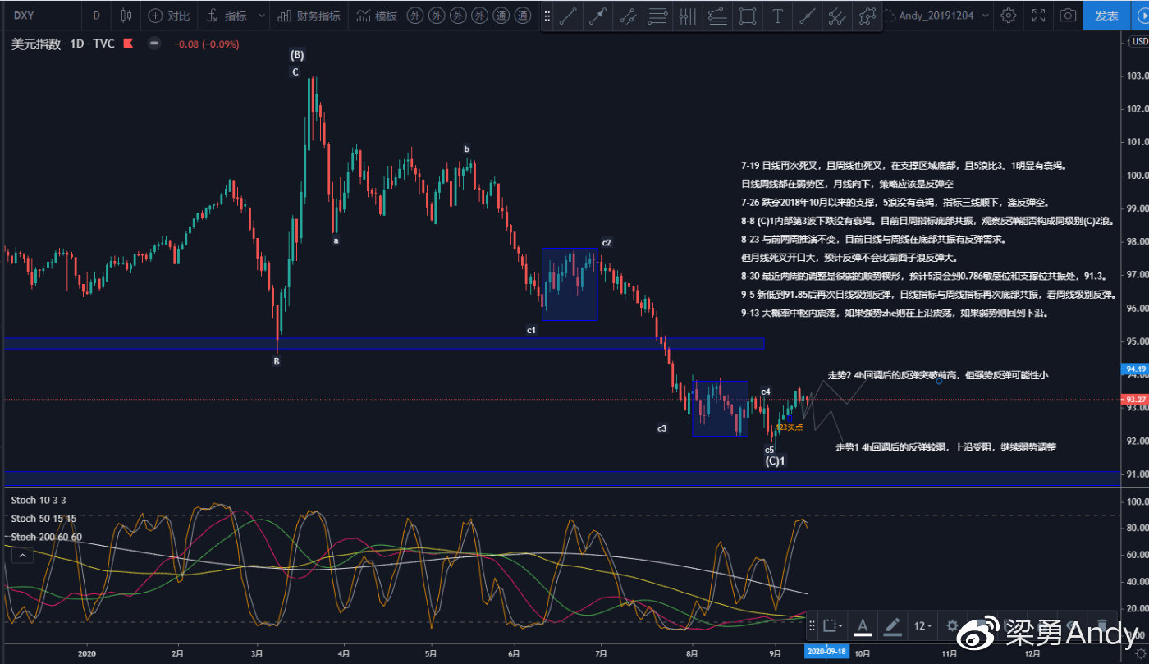
Task: Open the 财务指标 financials menu
Action: click(309, 16)
